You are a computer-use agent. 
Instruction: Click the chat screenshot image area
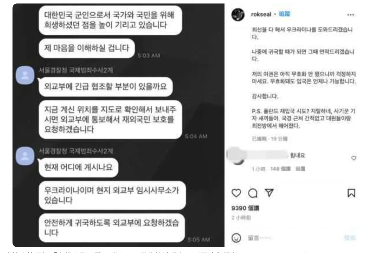[x=119, y=125]
